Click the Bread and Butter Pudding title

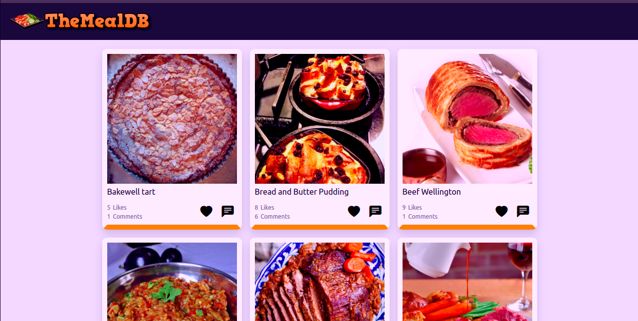tap(302, 192)
